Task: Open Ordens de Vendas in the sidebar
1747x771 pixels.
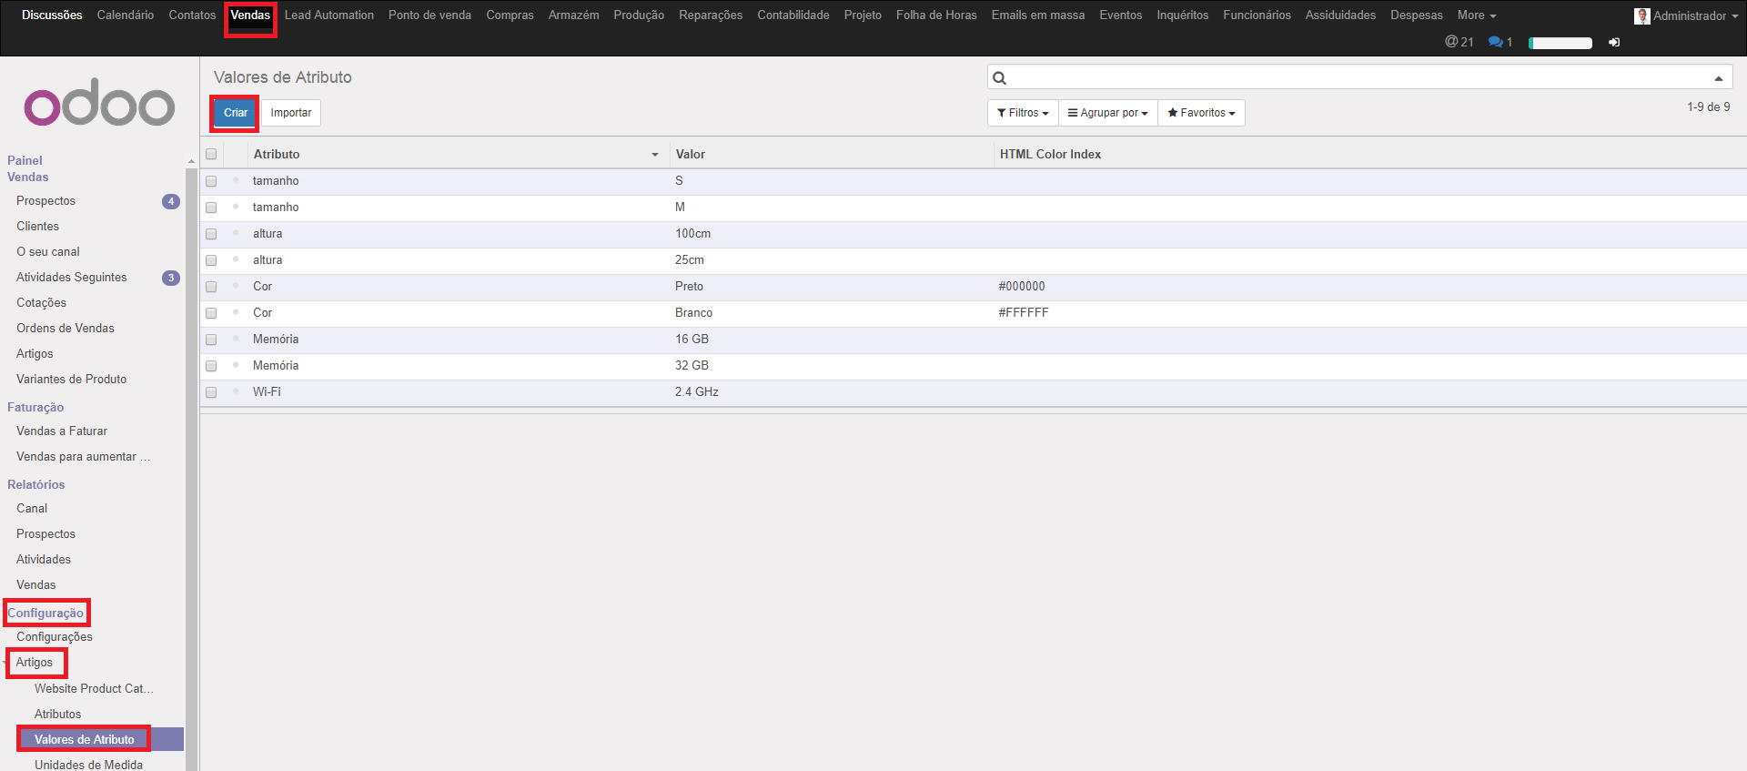Action: coord(66,329)
